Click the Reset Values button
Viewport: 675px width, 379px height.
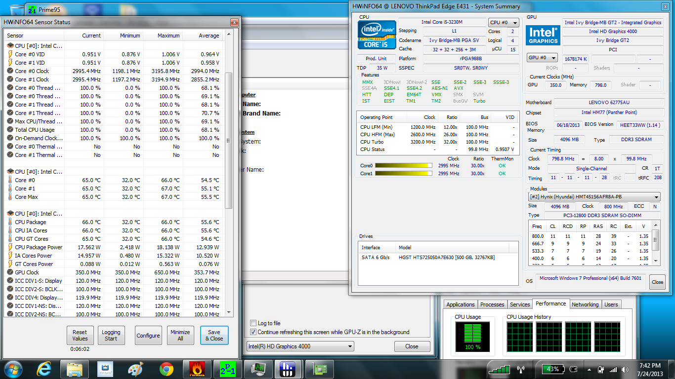(x=80, y=335)
